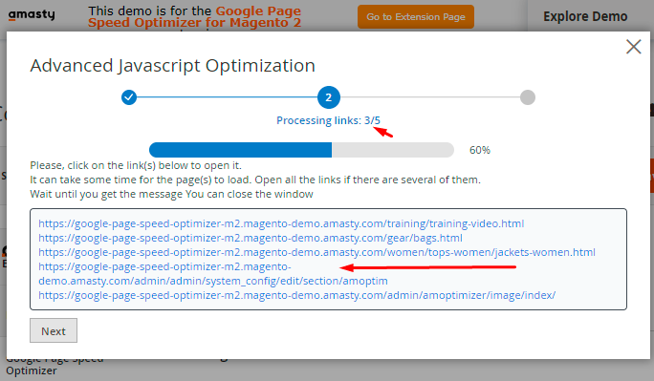This screenshot has width=654, height=381.
Task: Open the amoptimizer/image/index admin link
Action: (x=297, y=295)
